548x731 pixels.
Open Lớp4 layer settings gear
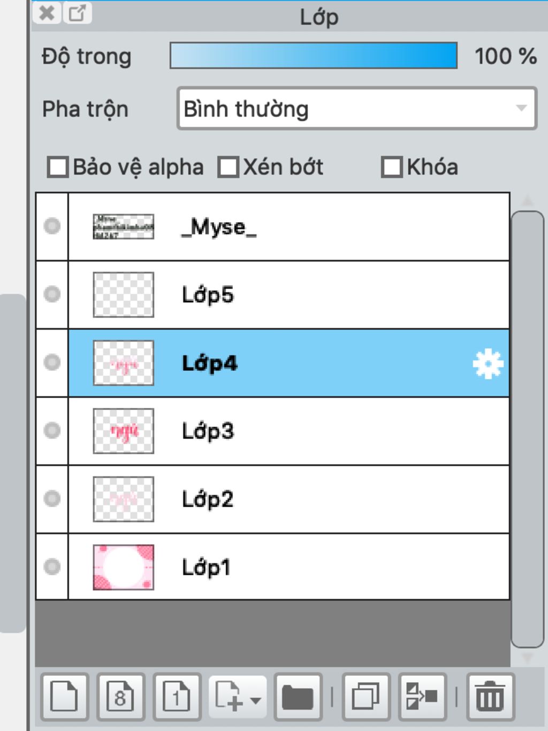click(488, 364)
